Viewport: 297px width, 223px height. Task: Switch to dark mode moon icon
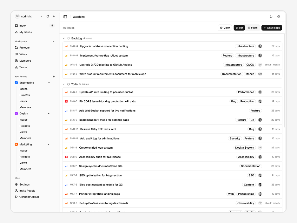click(271, 17)
